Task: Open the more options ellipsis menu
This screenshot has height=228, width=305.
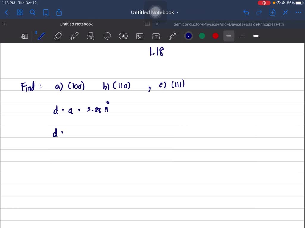Action: point(298,12)
